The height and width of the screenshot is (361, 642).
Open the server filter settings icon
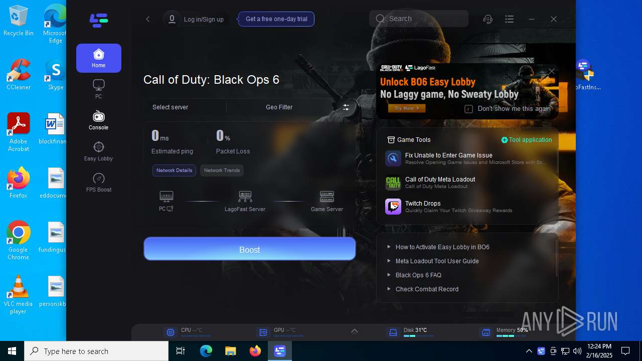pyautogui.click(x=346, y=107)
